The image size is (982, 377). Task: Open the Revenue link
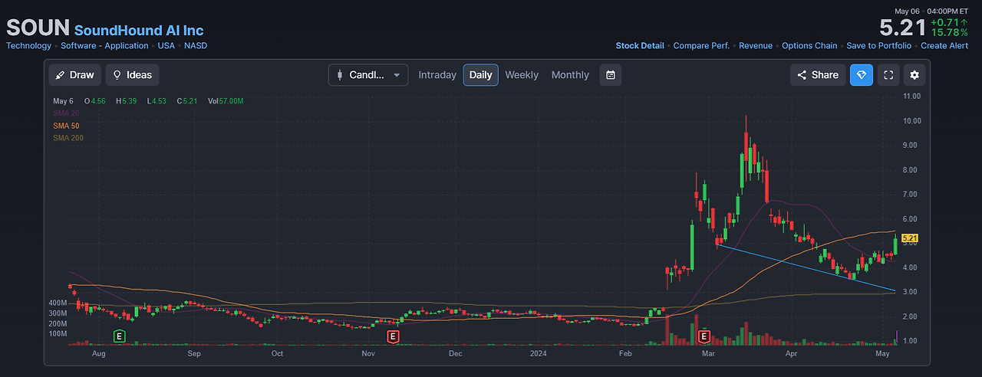756,46
